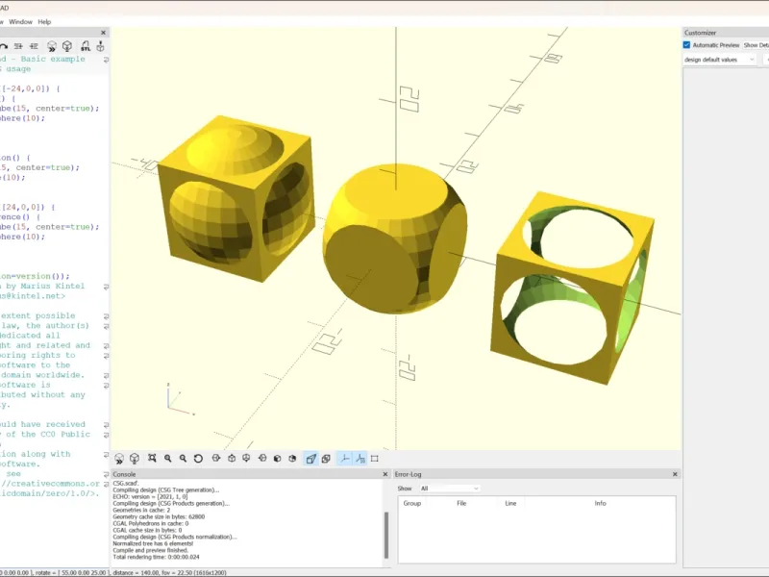Click the Render icon in the editor toolbar
This screenshot has width=769, height=577.
(x=67, y=46)
